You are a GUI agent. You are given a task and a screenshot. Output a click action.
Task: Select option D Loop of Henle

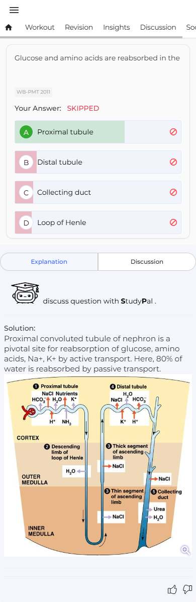pos(98,222)
